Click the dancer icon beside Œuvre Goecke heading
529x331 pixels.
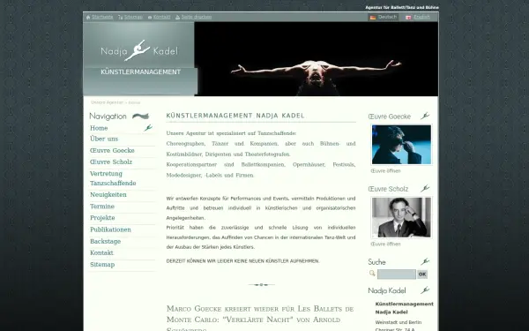425,116
